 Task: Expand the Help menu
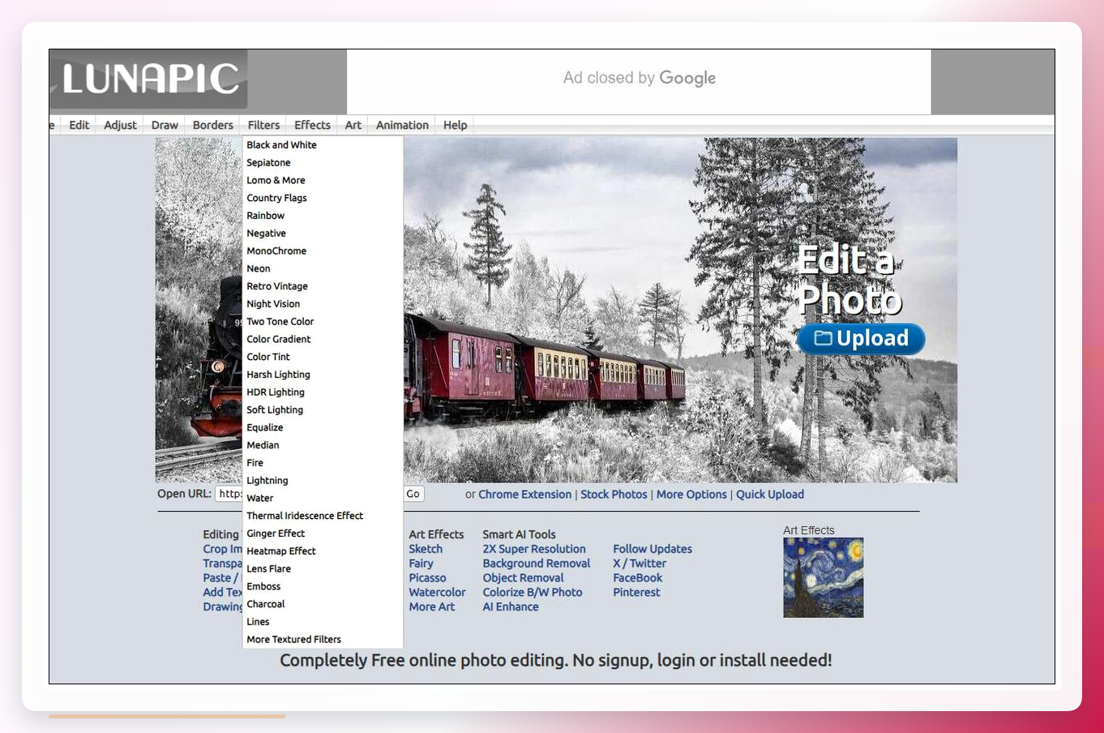point(455,125)
